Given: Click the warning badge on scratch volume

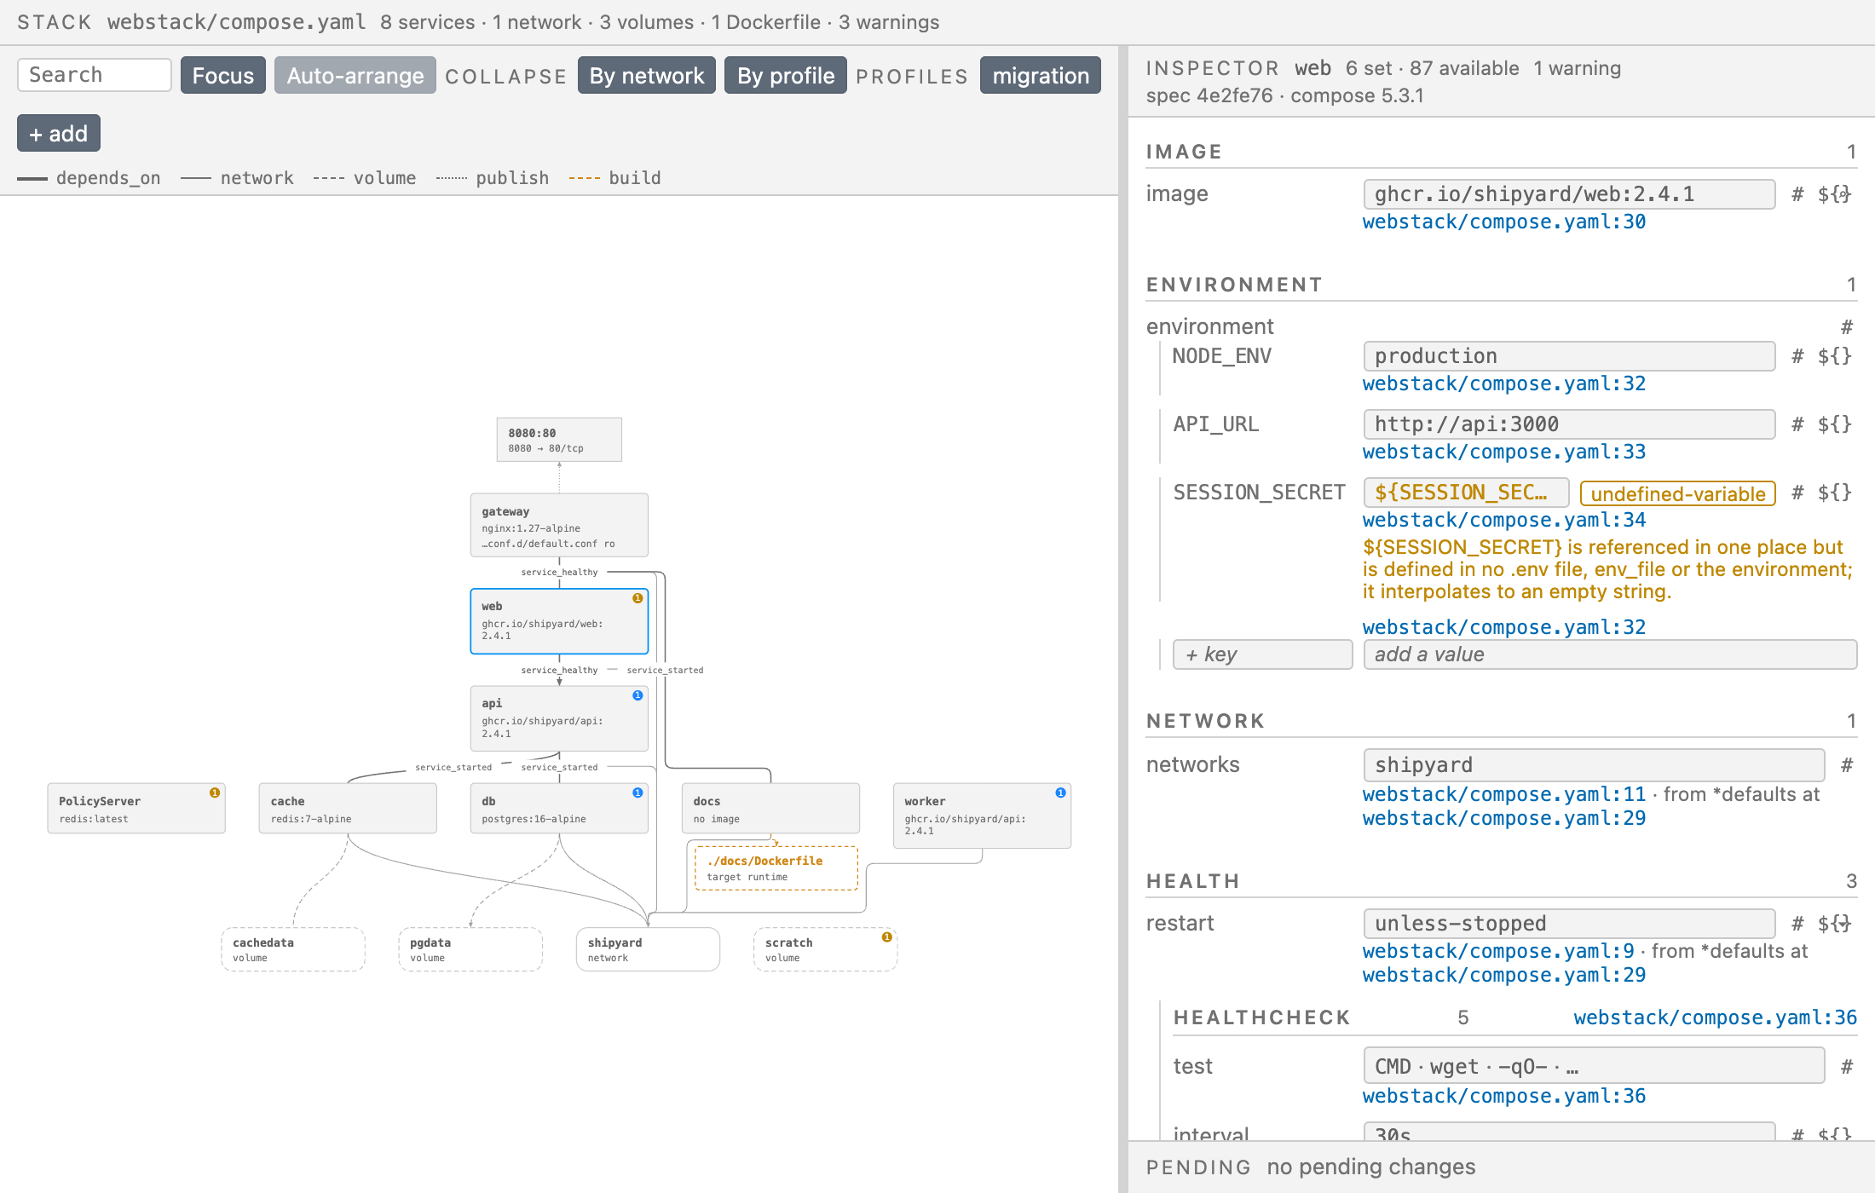Looking at the screenshot, I should pos(886,937).
